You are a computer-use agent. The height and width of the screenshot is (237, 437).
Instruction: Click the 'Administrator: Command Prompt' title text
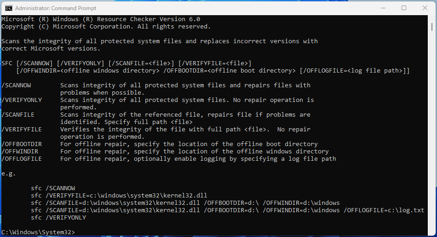(56, 8)
